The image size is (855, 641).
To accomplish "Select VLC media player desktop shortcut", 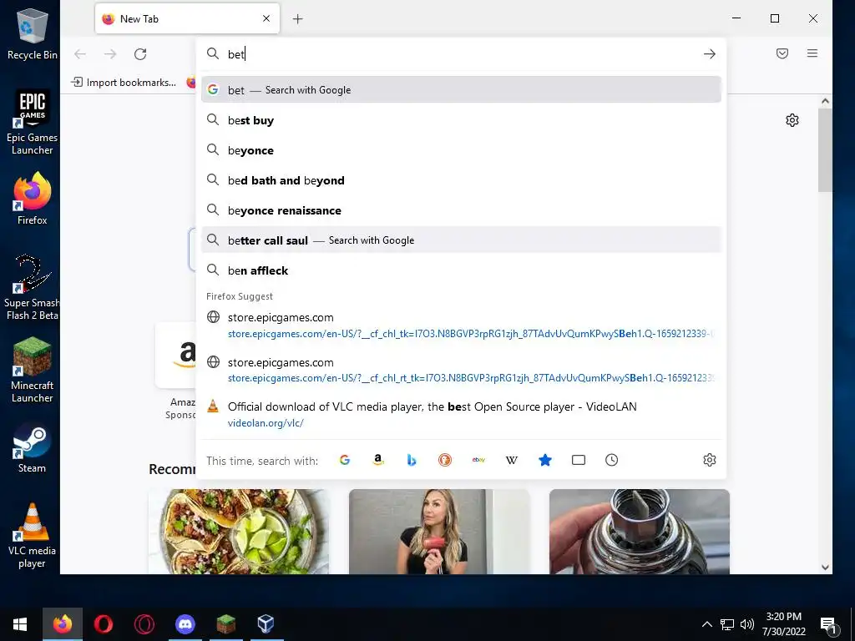I will click(33, 535).
